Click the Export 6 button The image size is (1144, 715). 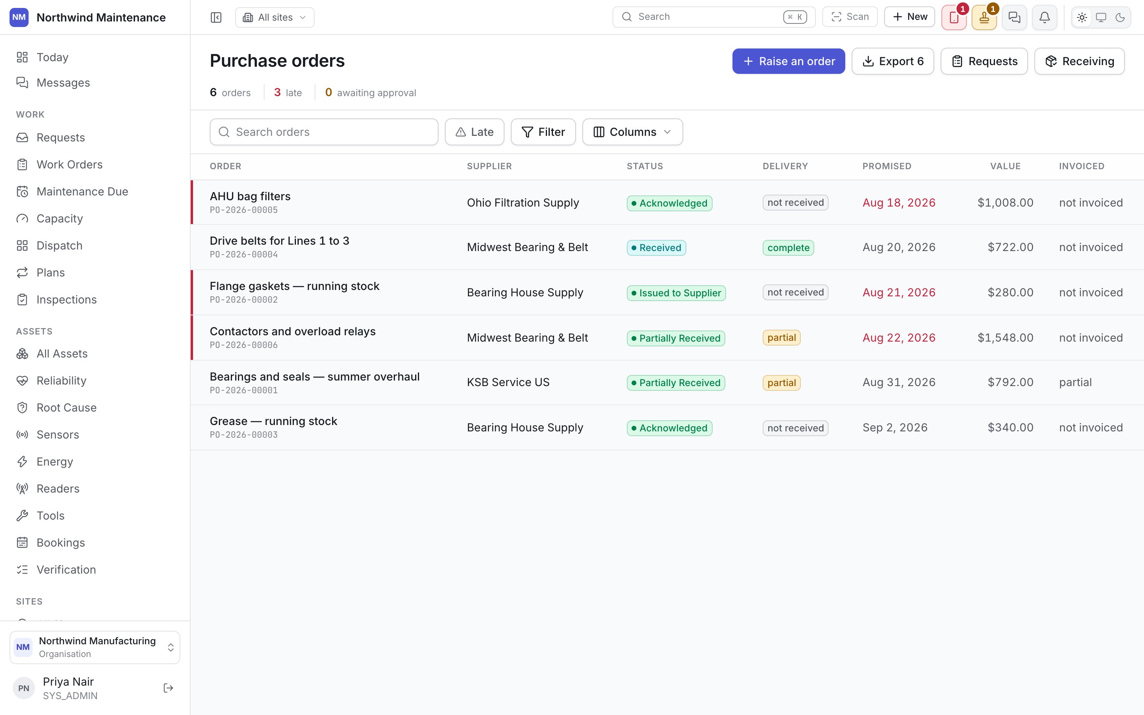click(x=893, y=61)
